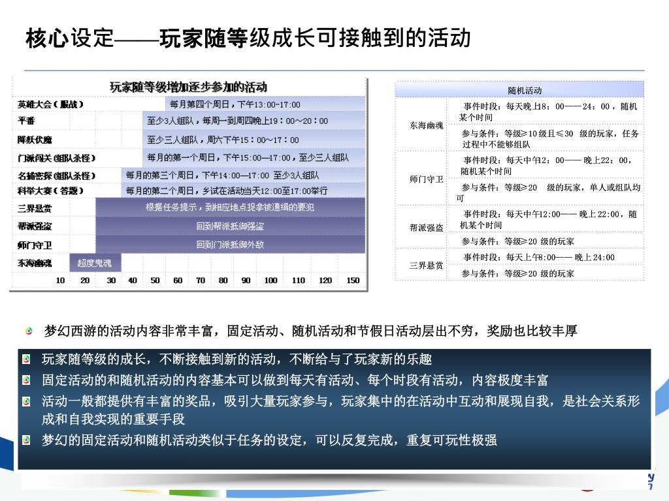Click bullet line 固定活动的和随机活动的内容基本可以做到每天有活动

point(295,380)
